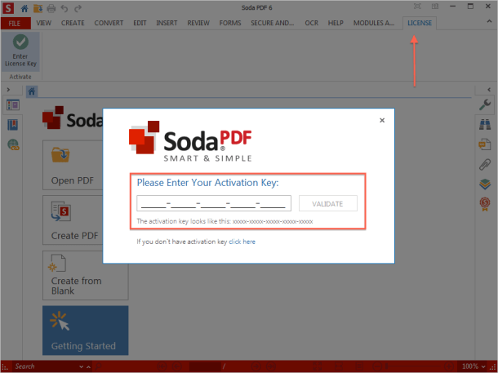Expand the left side panel arrow
498x373 pixels.
(9, 90)
